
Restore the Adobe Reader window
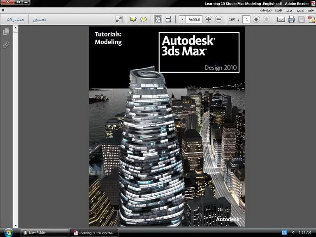(x=19, y=2)
